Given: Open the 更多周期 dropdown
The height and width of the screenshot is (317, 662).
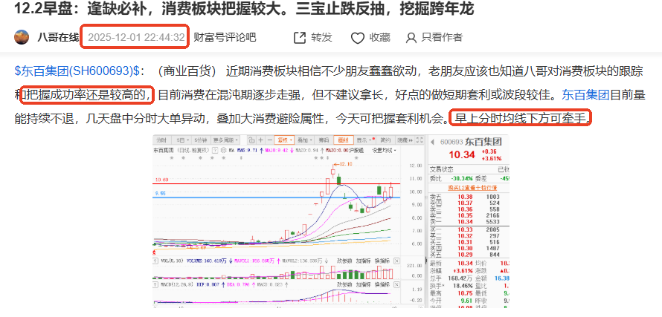Looking at the screenshot, I should [226, 140].
